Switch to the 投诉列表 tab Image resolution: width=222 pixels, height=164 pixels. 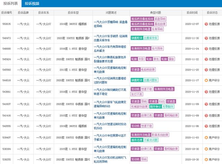[x=11, y=3]
